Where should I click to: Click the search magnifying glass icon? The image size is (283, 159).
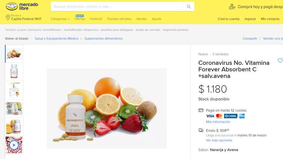click(x=189, y=7)
